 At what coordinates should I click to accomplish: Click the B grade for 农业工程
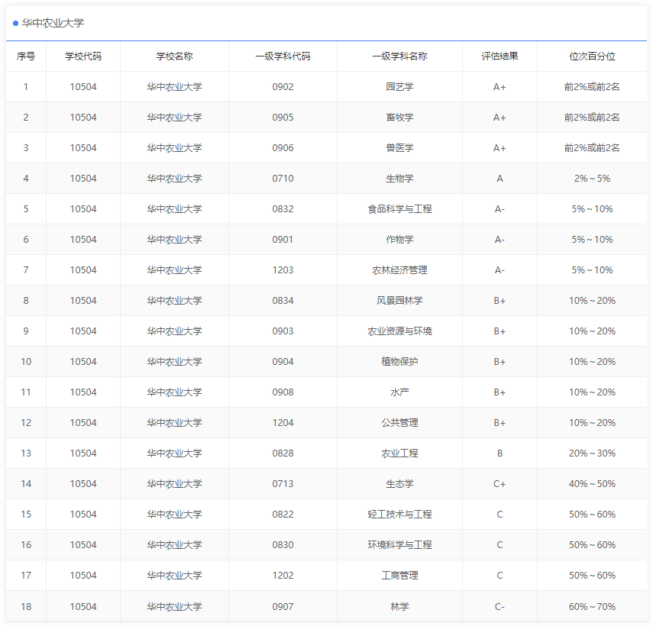pos(499,453)
